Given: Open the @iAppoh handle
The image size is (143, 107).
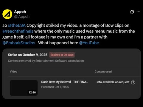Looking at the screenshot, I should coord(22,17).
